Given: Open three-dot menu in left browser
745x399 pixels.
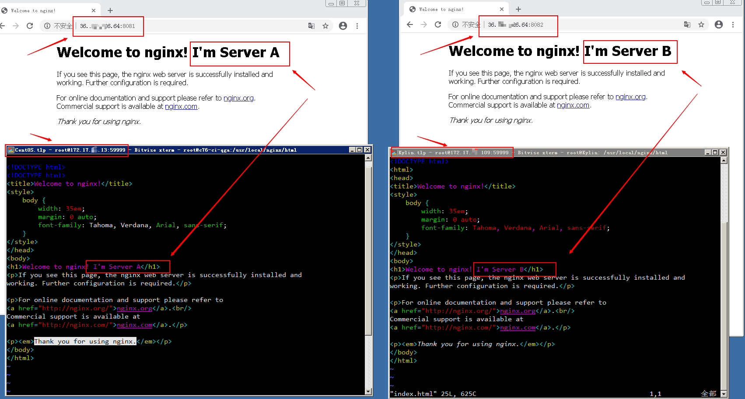Looking at the screenshot, I should [x=357, y=26].
